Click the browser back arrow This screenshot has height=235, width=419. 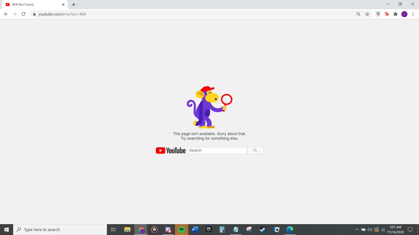[6, 14]
